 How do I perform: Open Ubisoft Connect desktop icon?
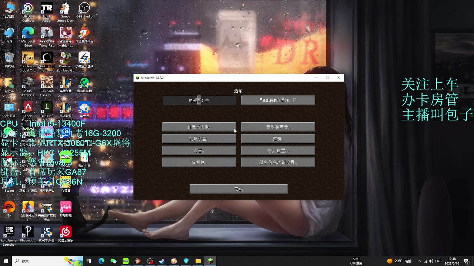click(x=28, y=12)
